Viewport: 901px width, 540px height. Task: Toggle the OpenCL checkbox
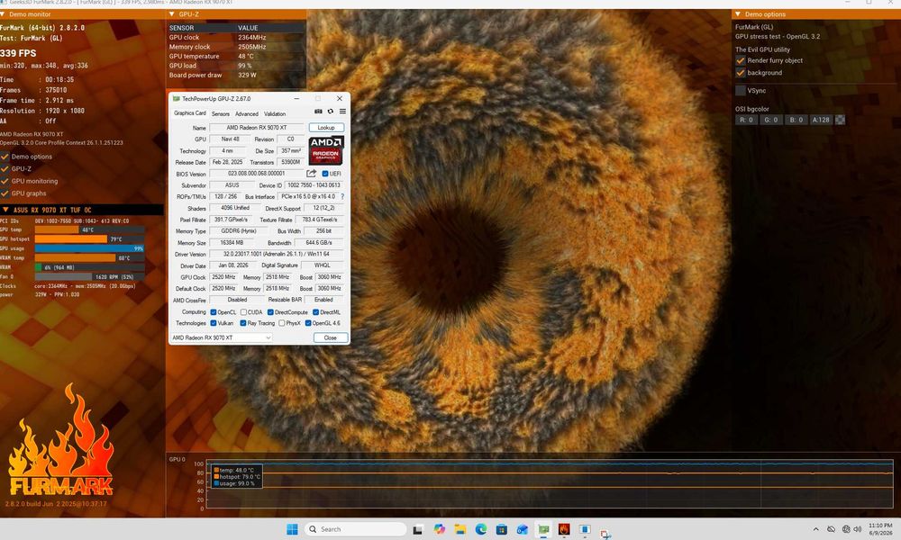(x=214, y=312)
